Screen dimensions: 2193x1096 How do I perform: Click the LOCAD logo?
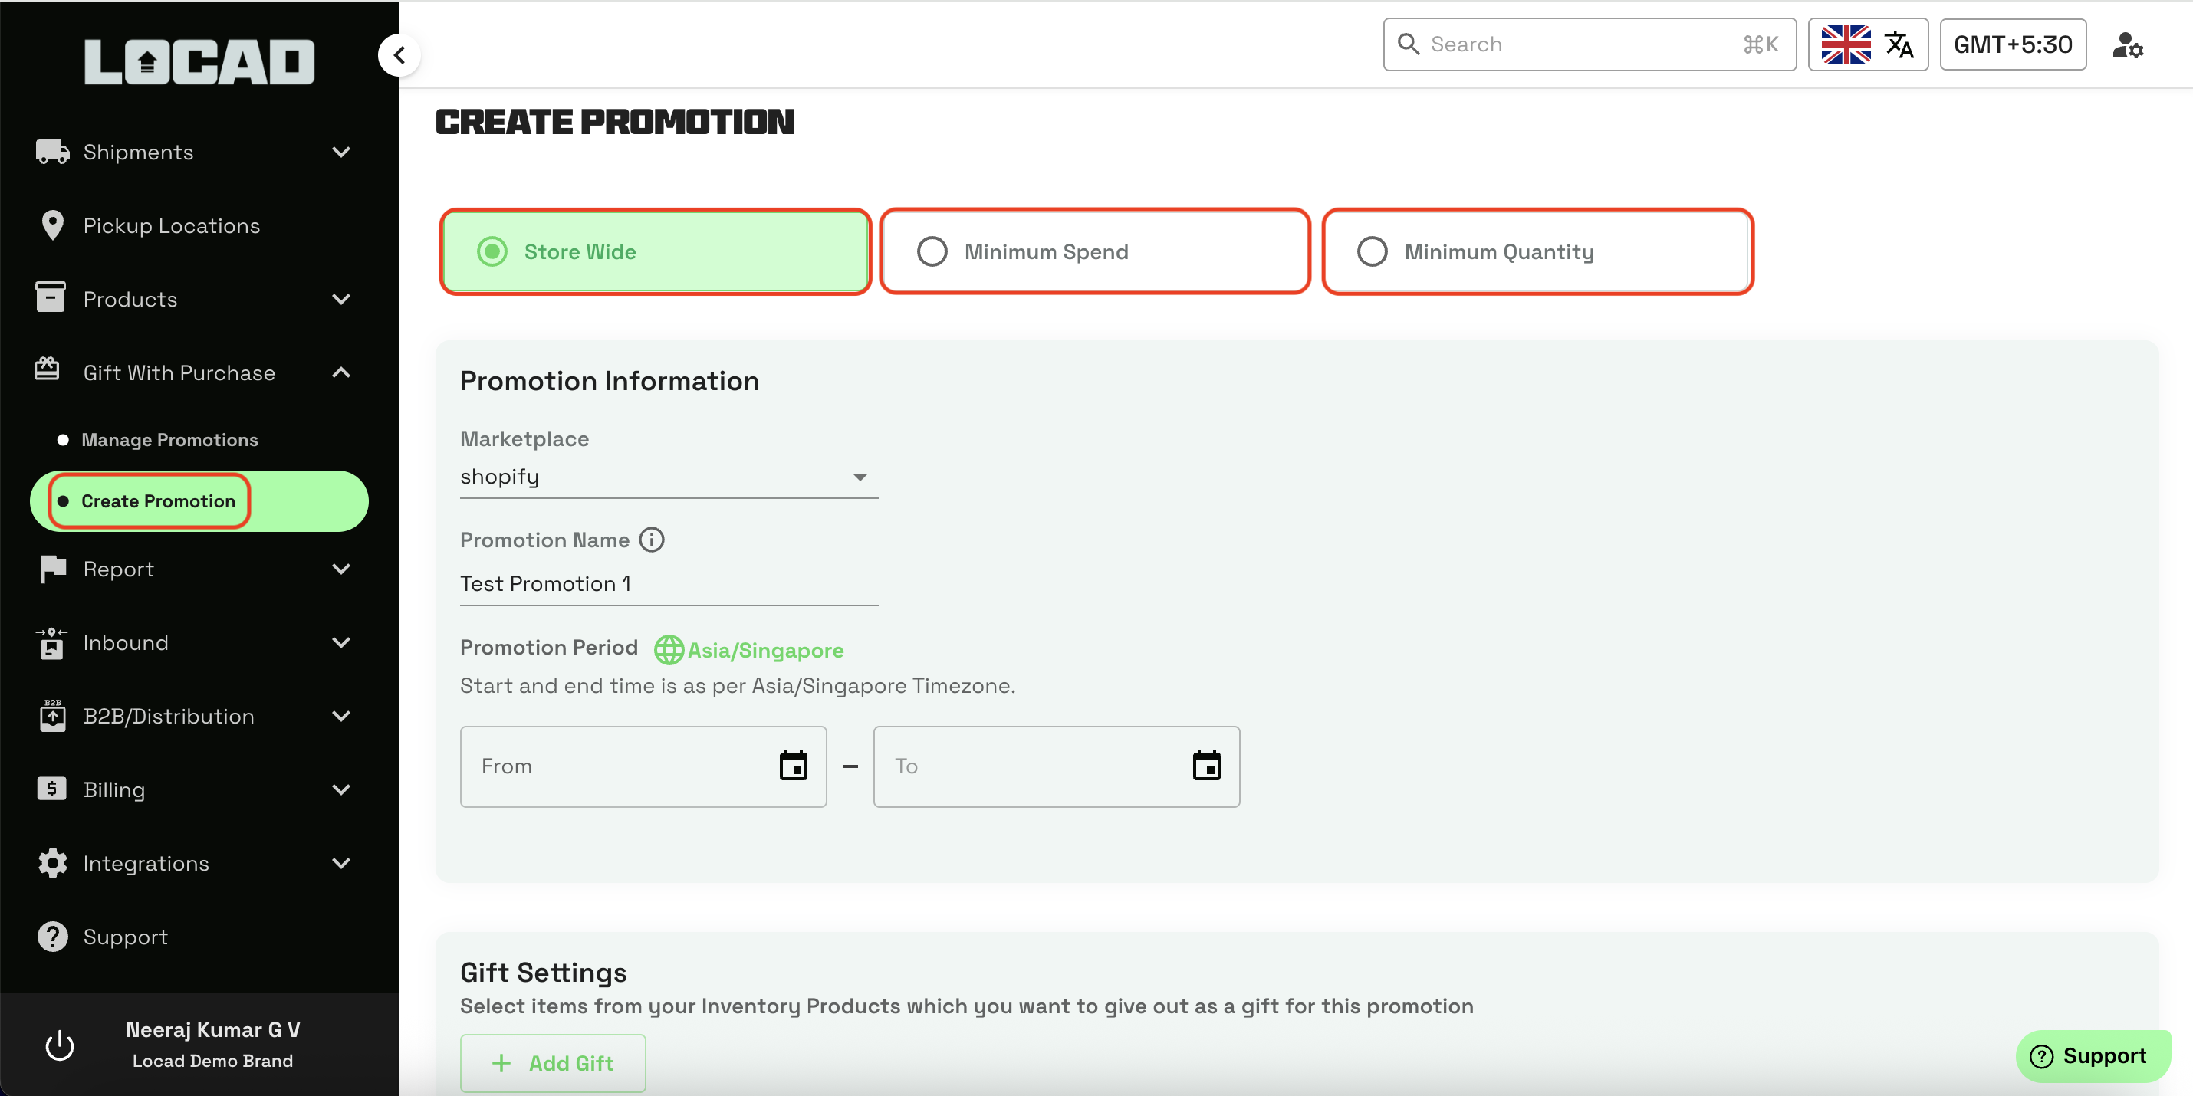[199, 61]
